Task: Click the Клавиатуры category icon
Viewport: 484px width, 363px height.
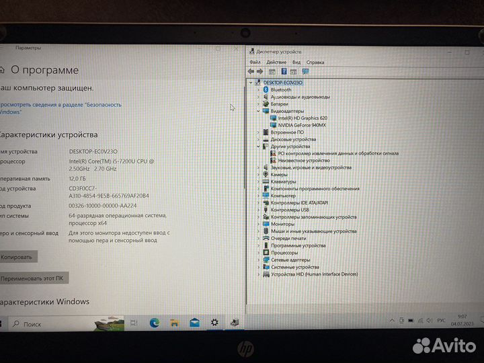Action: click(266, 182)
